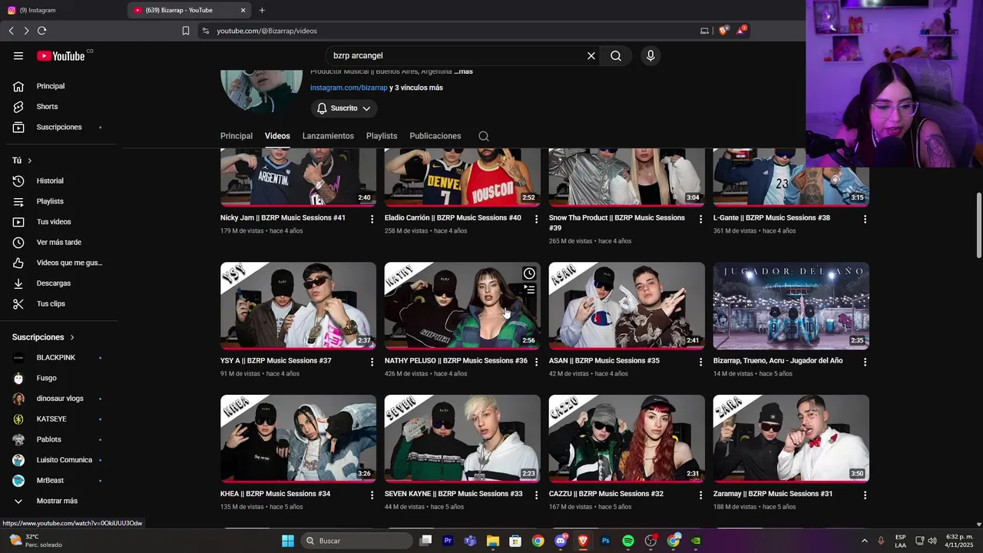Open y 3 vínculos más links

point(416,88)
